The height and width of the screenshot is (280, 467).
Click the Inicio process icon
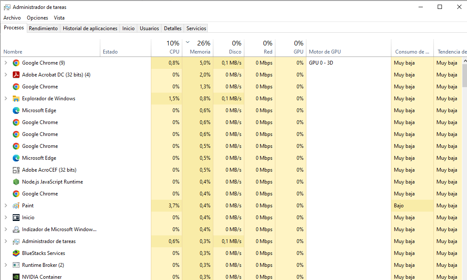pyautogui.click(x=16, y=218)
